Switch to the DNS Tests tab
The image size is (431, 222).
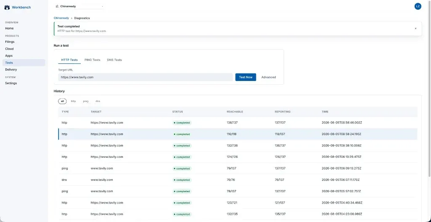pos(114,60)
